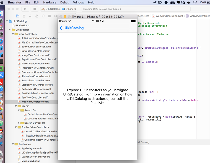Click the simulator window title bar
This screenshot has width=210, height=163.
tap(98, 17)
